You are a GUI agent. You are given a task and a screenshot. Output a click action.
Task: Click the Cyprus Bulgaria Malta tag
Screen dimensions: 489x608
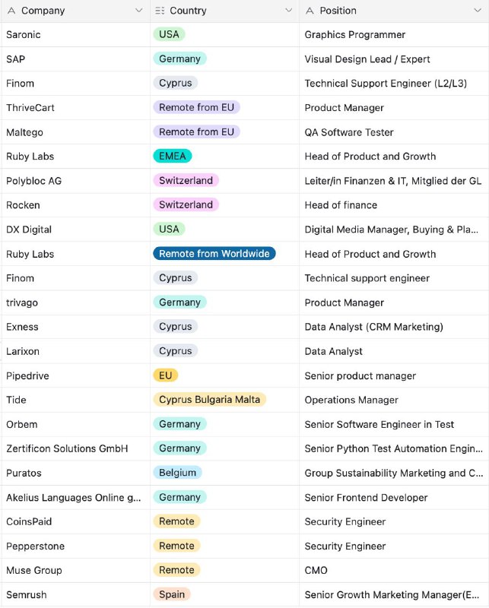[210, 400]
